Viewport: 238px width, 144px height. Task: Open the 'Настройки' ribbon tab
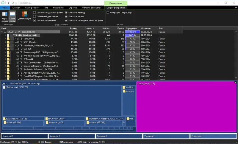58,8
